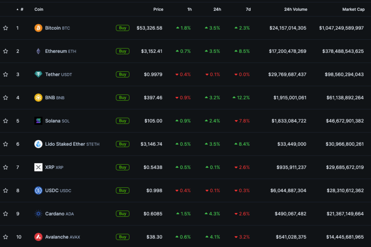Click the Avalanche logo icon
Screen dimensions: 371x247
(x=38, y=237)
